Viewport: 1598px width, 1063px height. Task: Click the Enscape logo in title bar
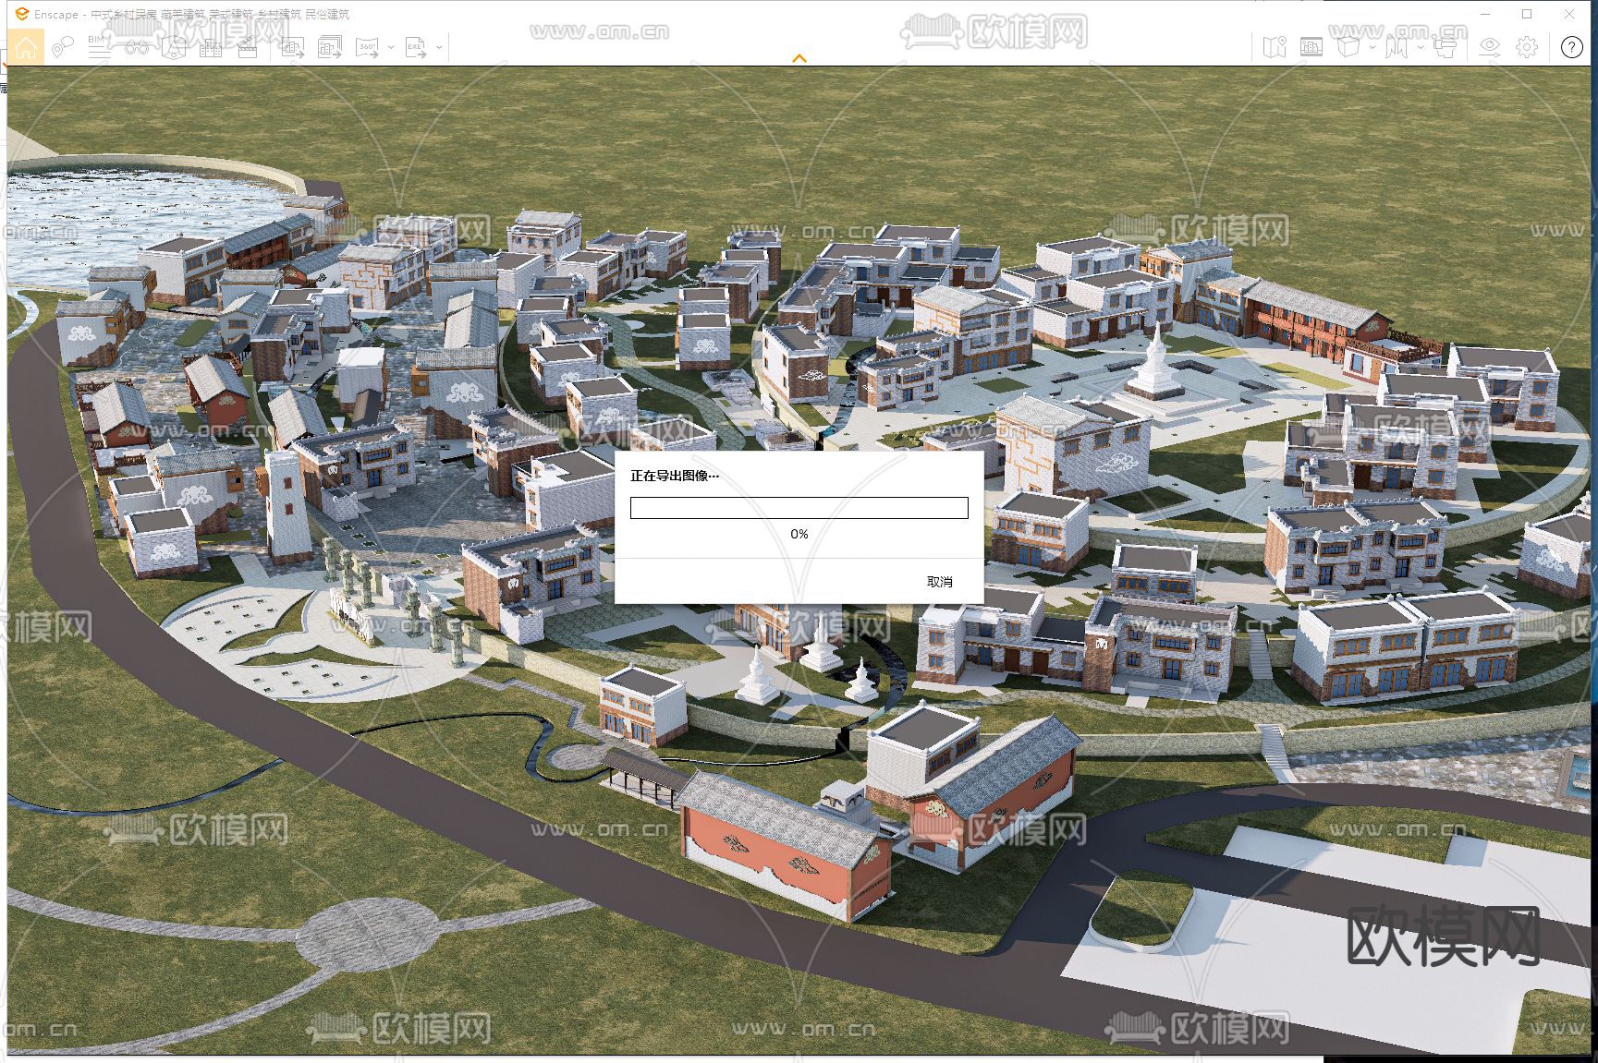(x=22, y=14)
